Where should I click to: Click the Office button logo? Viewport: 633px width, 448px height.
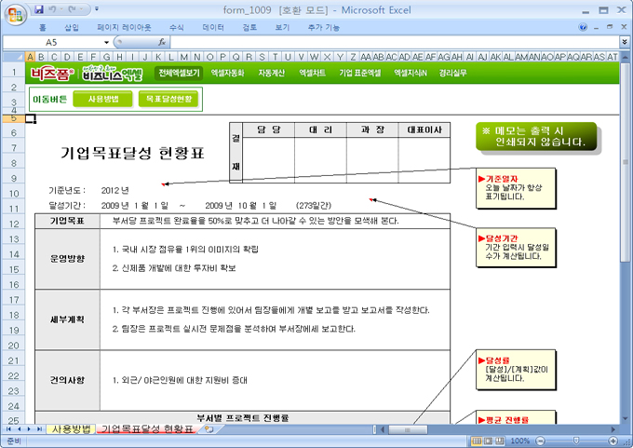point(15,15)
